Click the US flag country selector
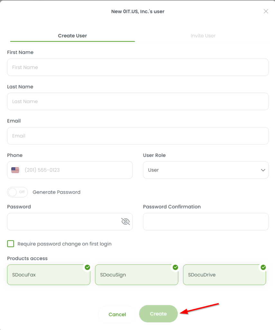Screen dimensions: 275x330 [x=15, y=170]
